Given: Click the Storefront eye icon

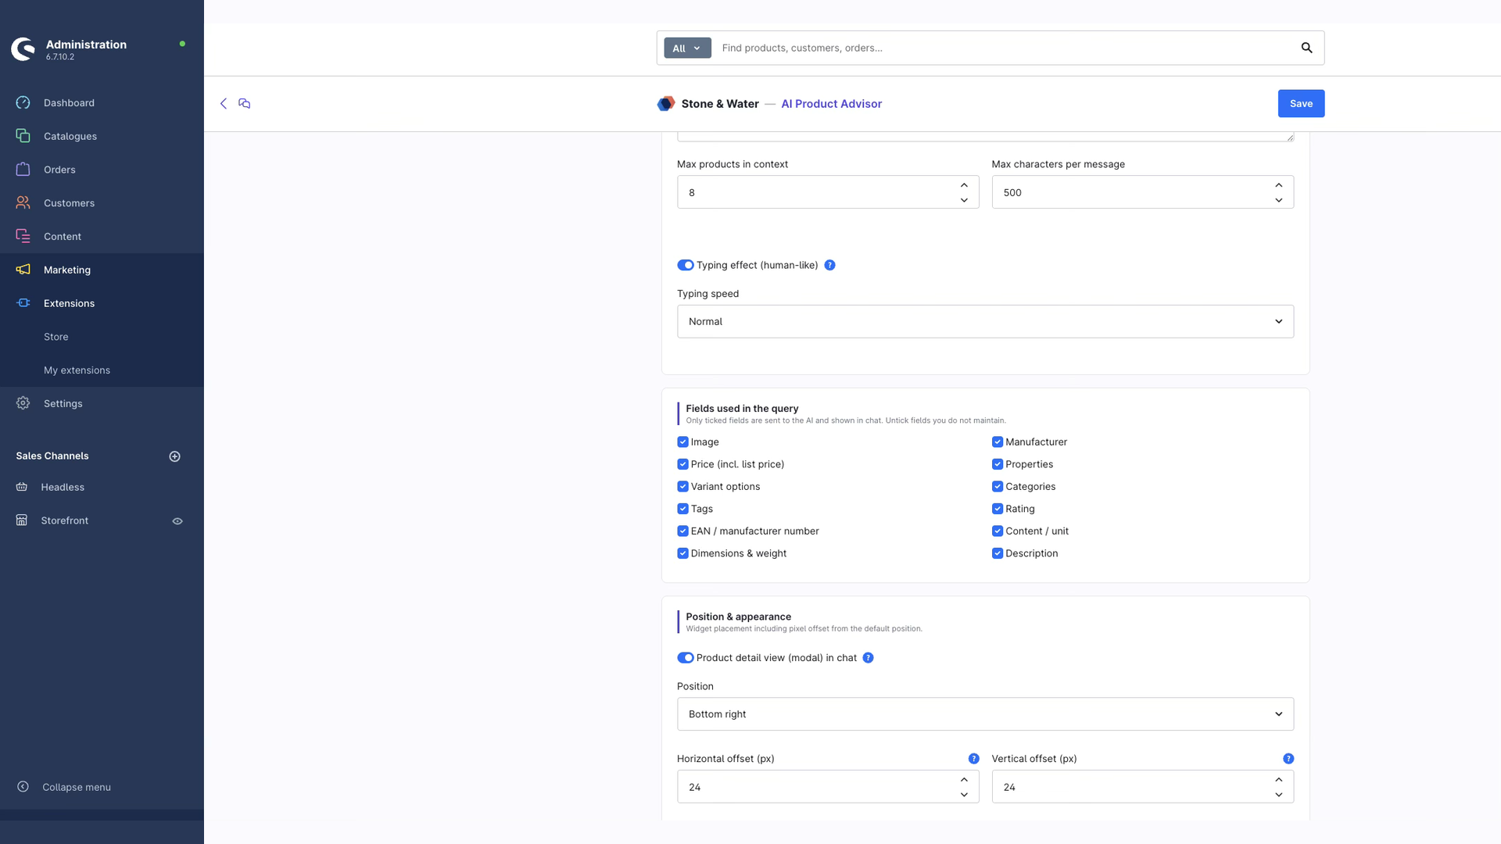Looking at the screenshot, I should (x=177, y=521).
